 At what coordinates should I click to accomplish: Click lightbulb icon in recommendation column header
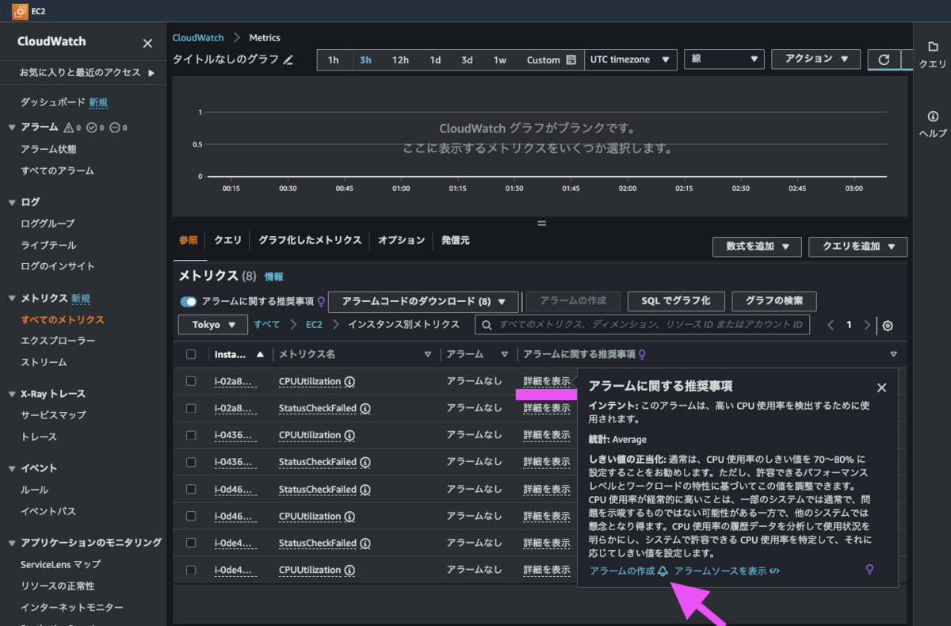[642, 354]
